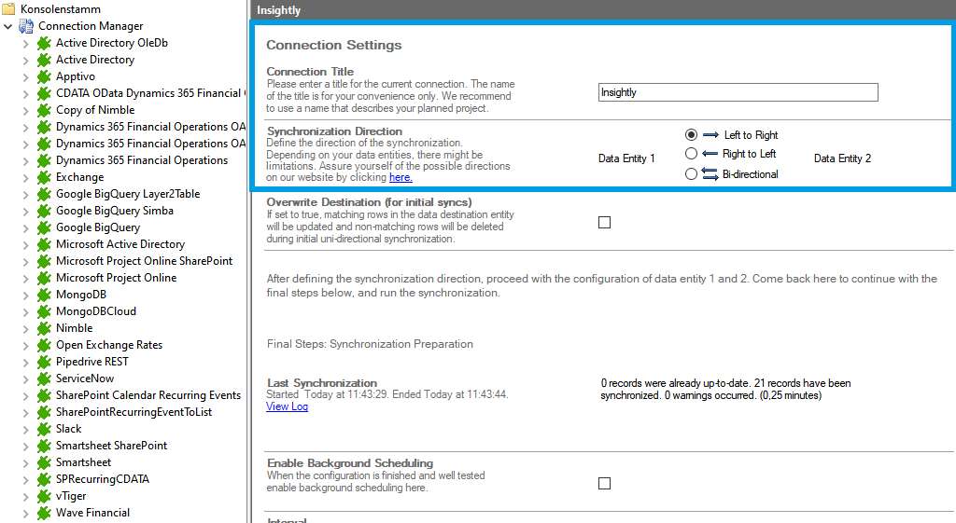Viewport: 956px width, 523px height.
Task: Click the green icon beside Slack
Action: click(x=43, y=429)
